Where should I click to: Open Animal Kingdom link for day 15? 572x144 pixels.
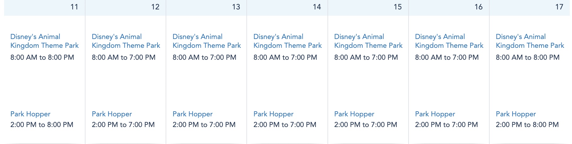(368, 41)
